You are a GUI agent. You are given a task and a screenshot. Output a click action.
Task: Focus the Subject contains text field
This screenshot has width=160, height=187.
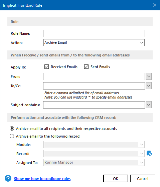94,105
